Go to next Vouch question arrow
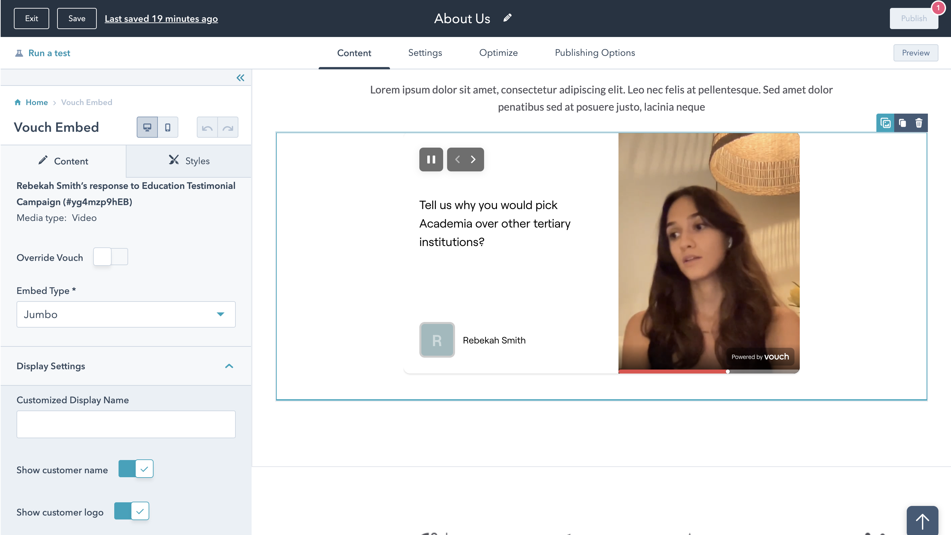Screen dimensions: 951x535 pos(473,160)
